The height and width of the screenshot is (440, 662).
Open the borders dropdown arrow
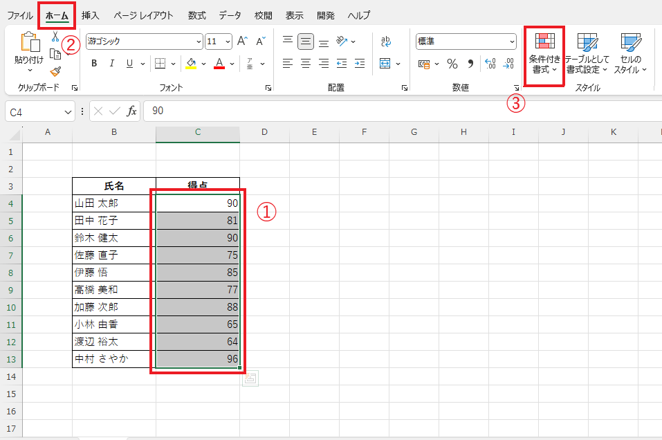[173, 64]
